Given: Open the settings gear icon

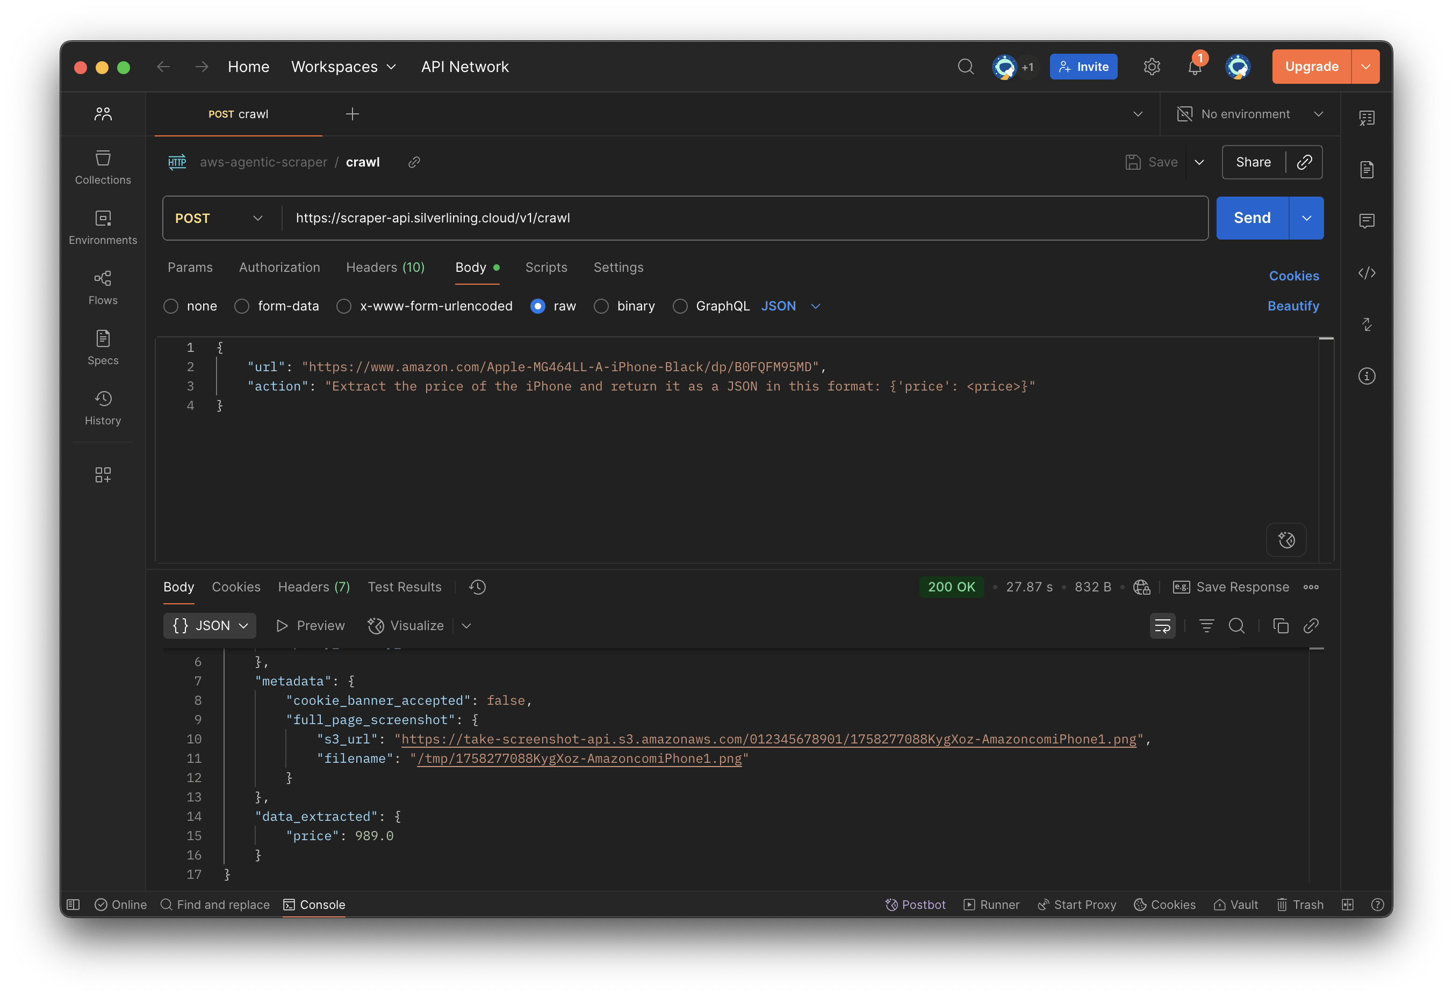Looking at the screenshot, I should coord(1152,67).
